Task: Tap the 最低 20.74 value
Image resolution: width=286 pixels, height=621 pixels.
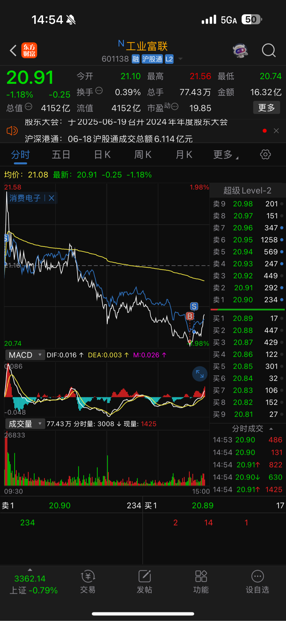Action: tap(271, 76)
